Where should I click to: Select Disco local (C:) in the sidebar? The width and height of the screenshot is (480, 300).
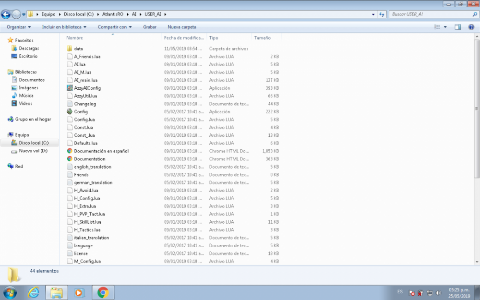(x=34, y=143)
